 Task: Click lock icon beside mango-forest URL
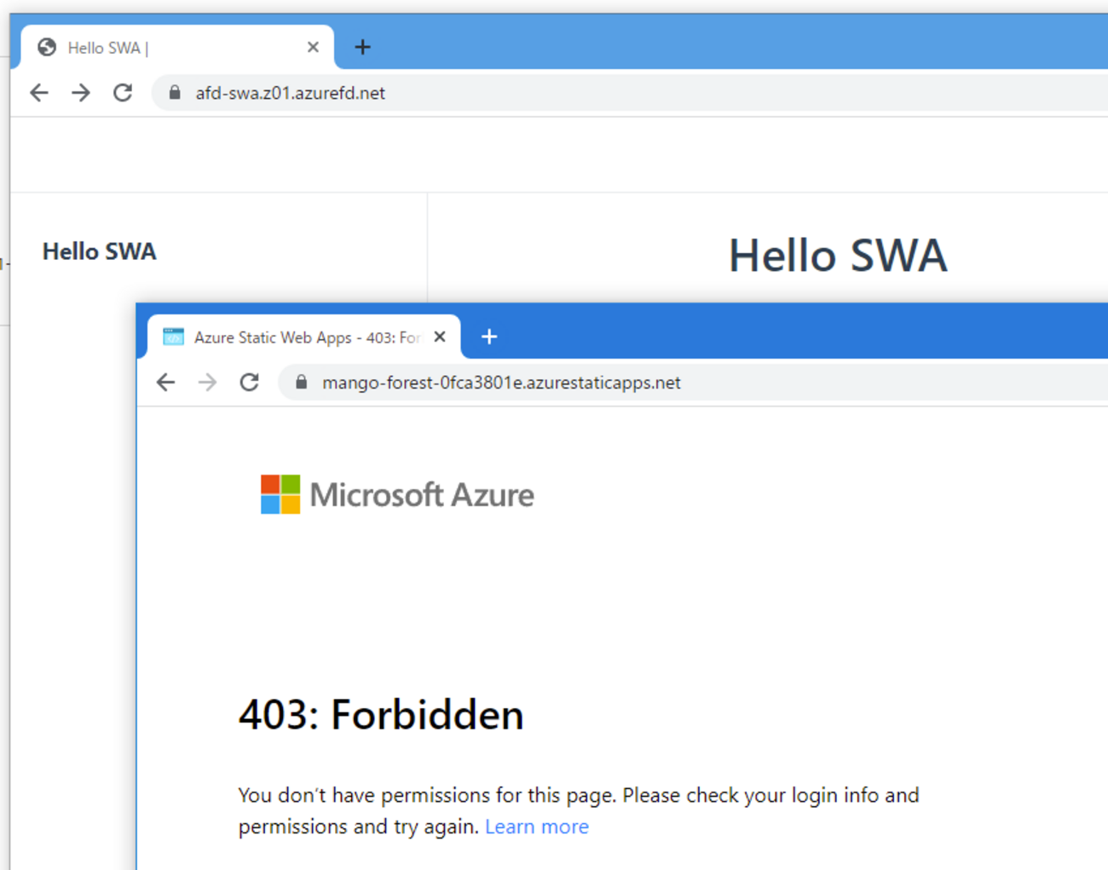[301, 383]
